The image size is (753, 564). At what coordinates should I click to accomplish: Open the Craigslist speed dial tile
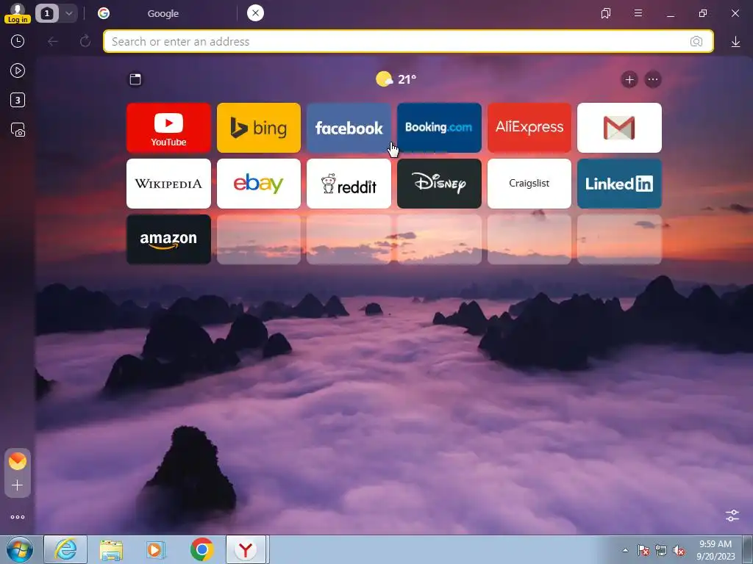coord(529,184)
